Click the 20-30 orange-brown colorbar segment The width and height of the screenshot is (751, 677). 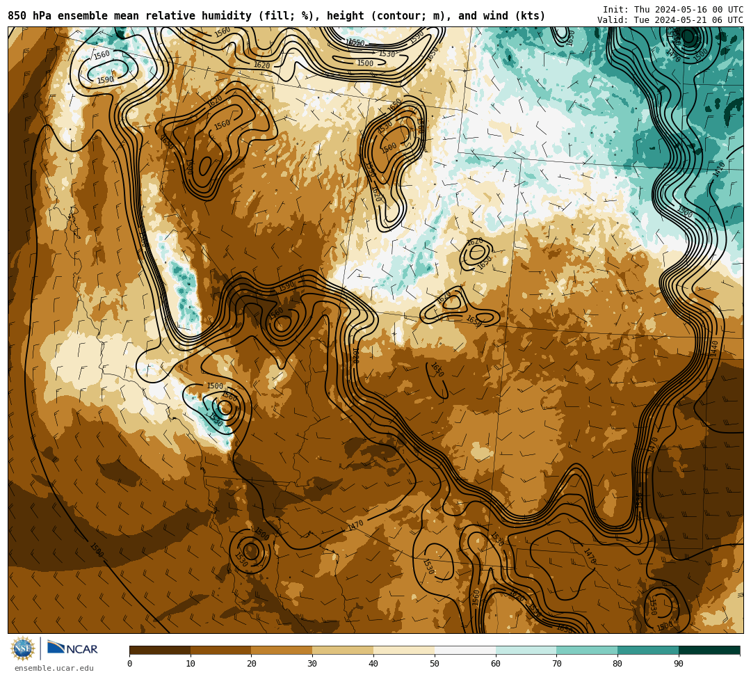point(282,650)
